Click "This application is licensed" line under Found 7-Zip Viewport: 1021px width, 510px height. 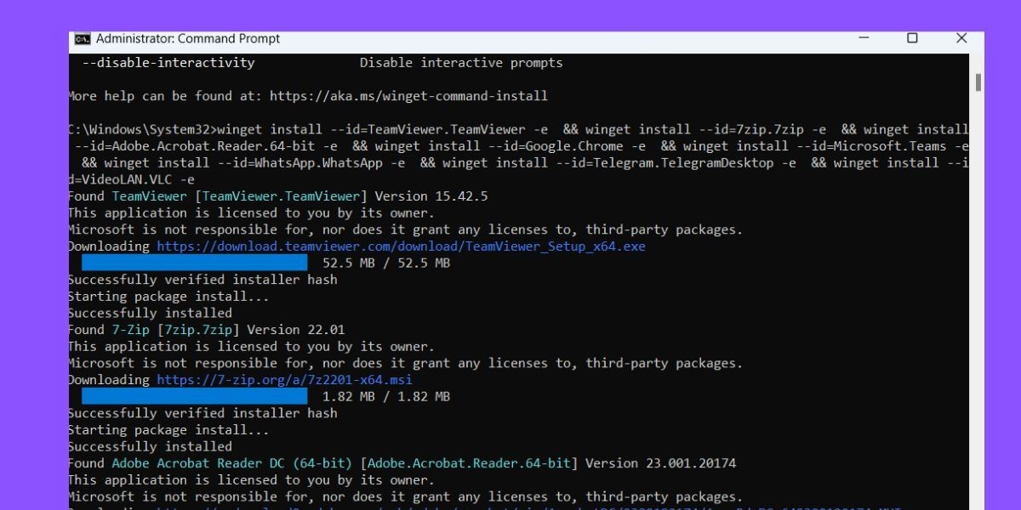point(251,346)
